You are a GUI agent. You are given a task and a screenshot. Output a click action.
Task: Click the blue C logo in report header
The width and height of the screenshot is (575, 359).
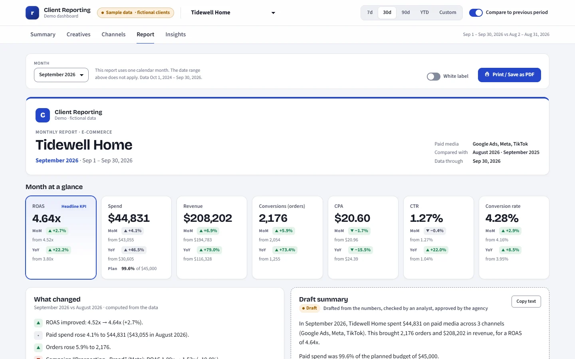[43, 115]
